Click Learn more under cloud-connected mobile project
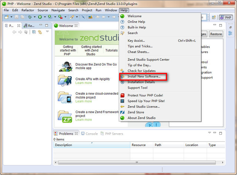 tap(84, 101)
